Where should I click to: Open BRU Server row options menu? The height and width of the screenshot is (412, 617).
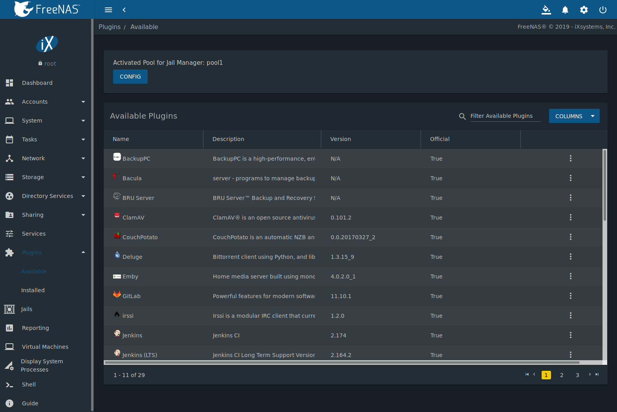point(571,198)
